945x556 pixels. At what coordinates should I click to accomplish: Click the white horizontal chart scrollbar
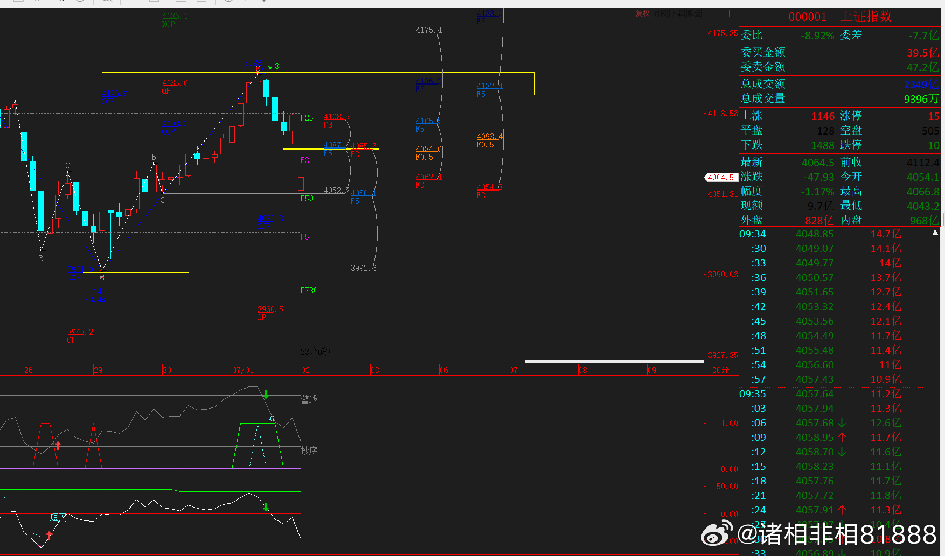[x=614, y=362]
